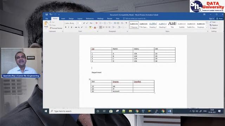Activate the Format Painter
Screen dimensions: 225x126
coord(56,28)
